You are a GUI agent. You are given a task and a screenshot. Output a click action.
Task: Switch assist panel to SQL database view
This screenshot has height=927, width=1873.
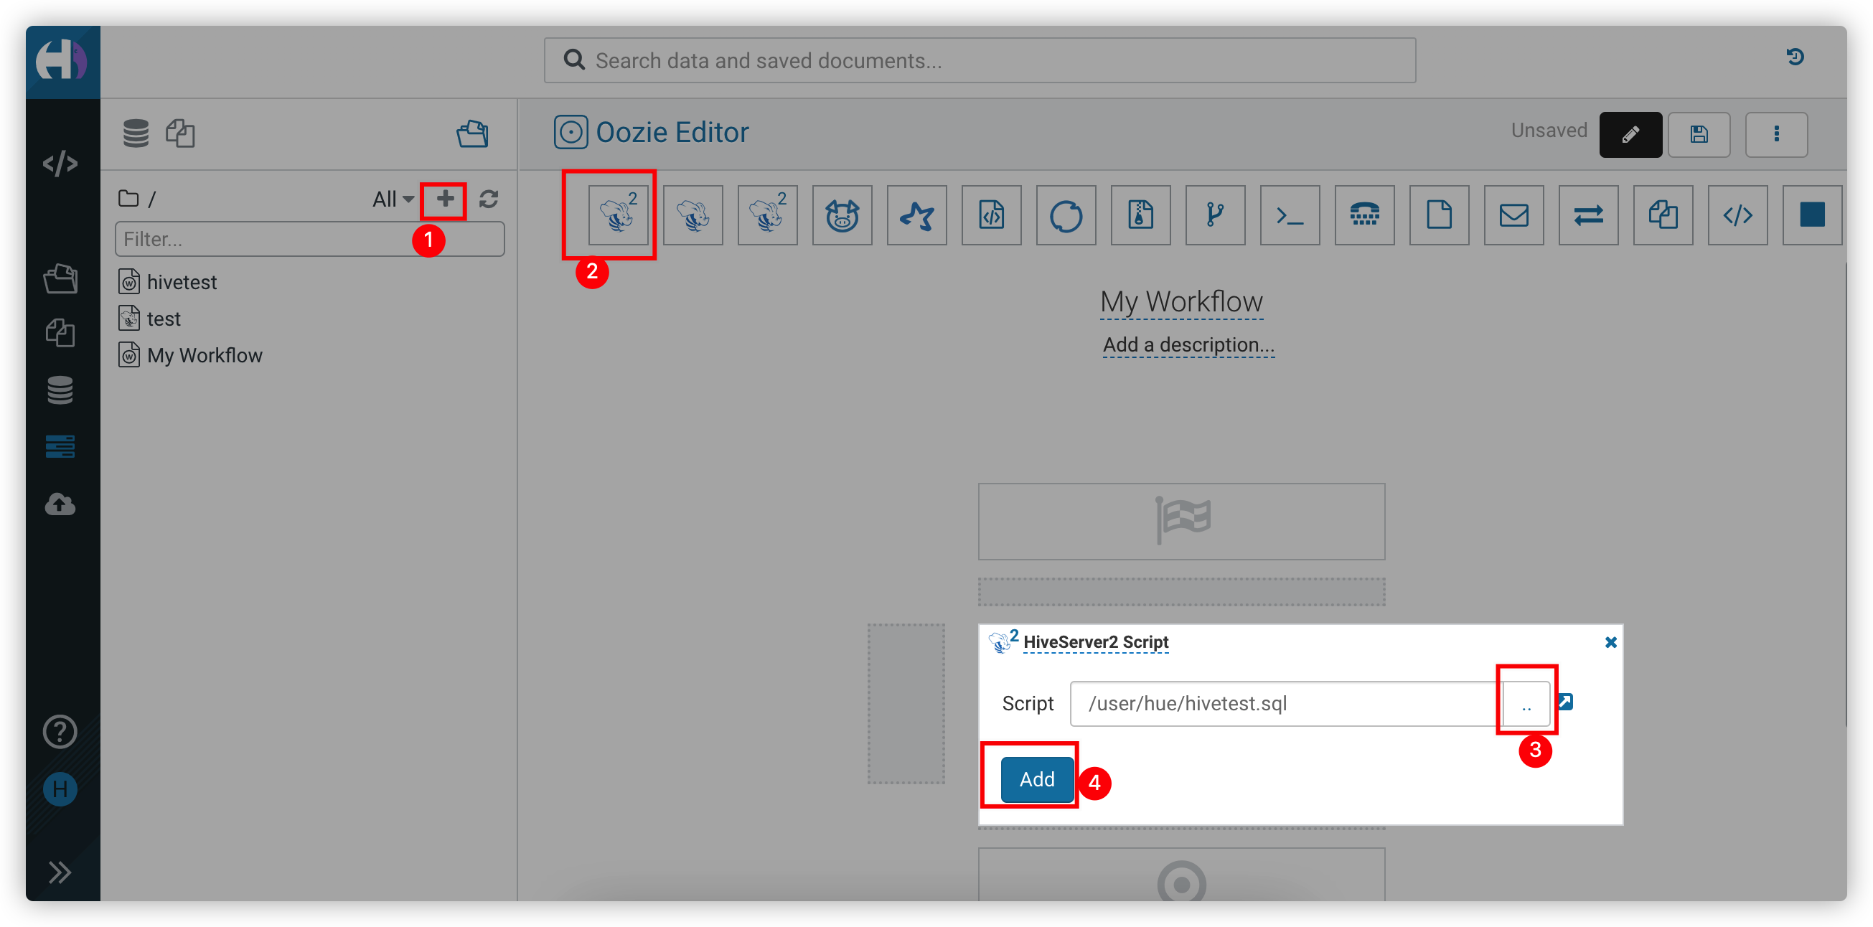tap(136, 133)
